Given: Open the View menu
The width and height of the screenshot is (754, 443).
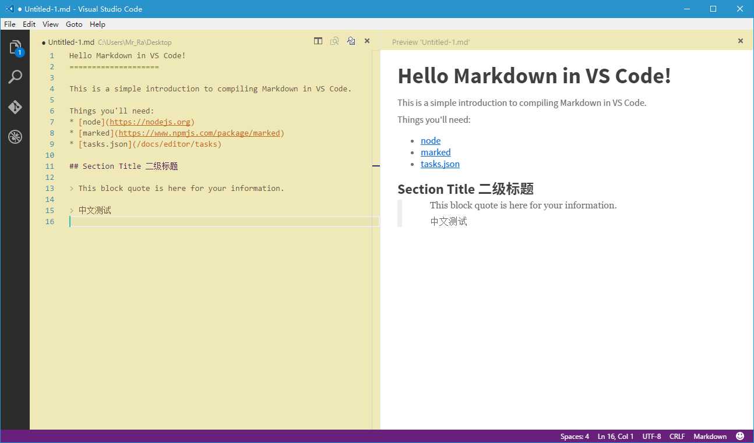Looking at the screenshot, I should (51, 24).
